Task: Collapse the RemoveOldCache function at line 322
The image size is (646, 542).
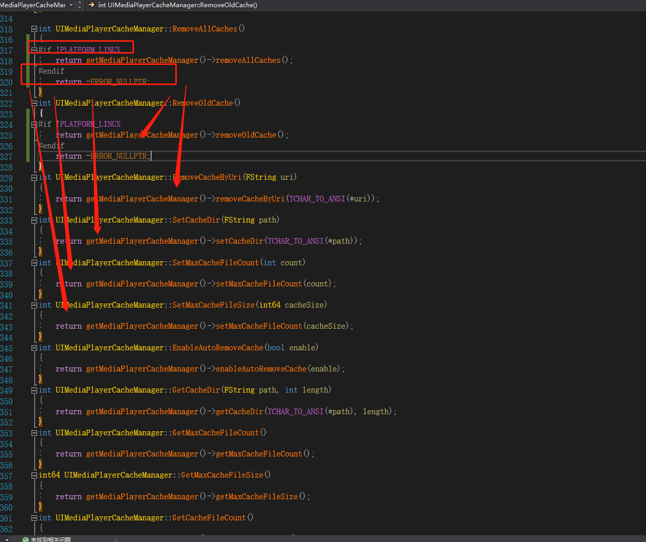Action: pos(34,103)
